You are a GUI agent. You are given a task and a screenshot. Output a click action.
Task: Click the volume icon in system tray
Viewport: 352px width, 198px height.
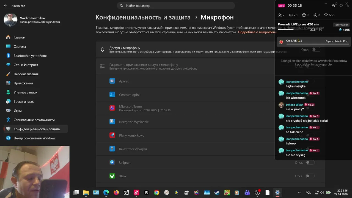point(322,193)
